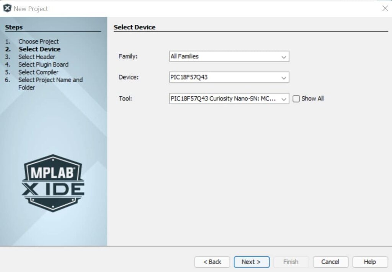Open Help for this wizard
Viewport: 392px width, 272px height.
(369, 262)
